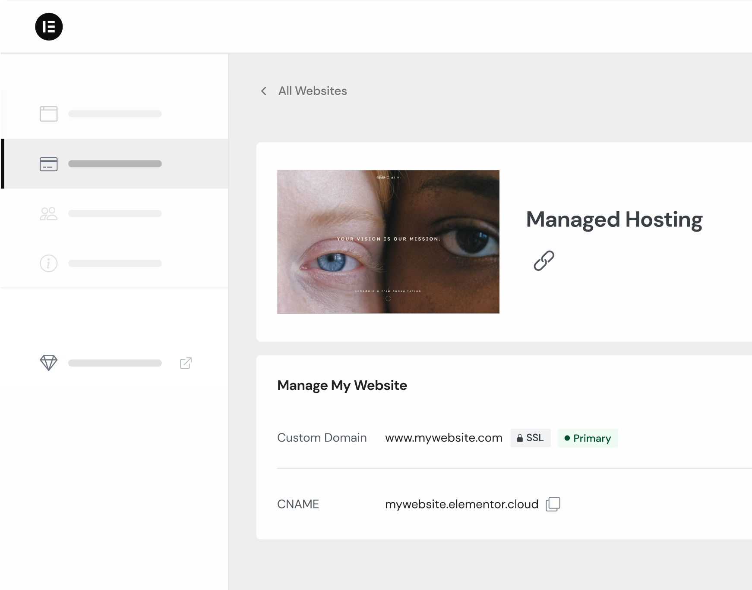Click the info circle icon in sidebar
This screenshot has height=590, width=752.
[49, 264]
